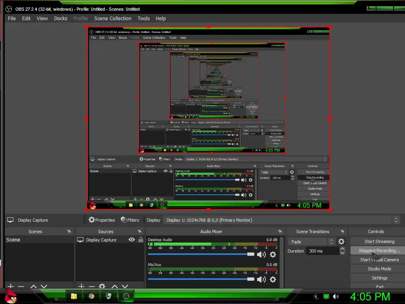
Task: Open the Tools menu
Action: coord(143,18)
